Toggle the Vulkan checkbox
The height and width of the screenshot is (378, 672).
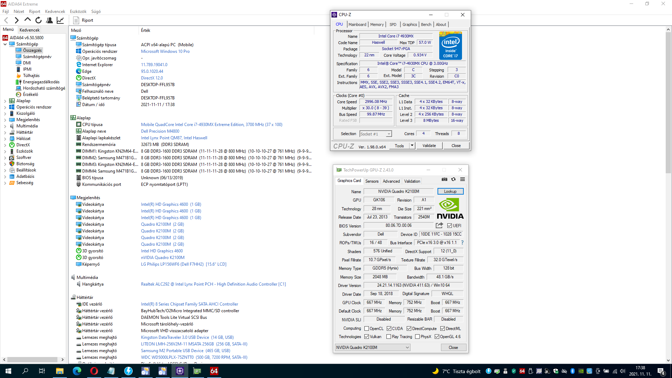[366, 337]
